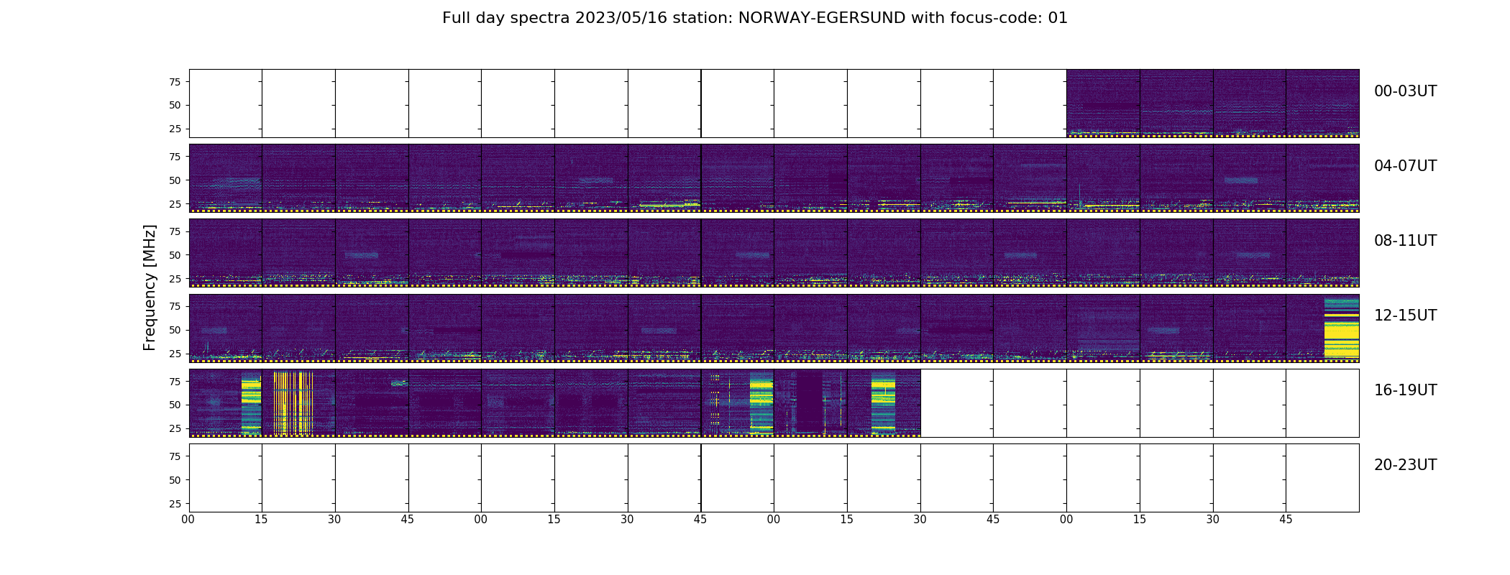The image size is (1510, 575).
Task: Click the 50 tick label on the 00-03UT row
Action: point(175,105)
